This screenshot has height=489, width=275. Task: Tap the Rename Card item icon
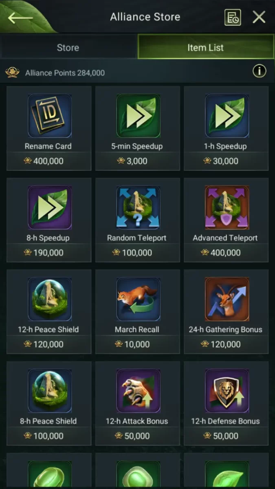49,116
